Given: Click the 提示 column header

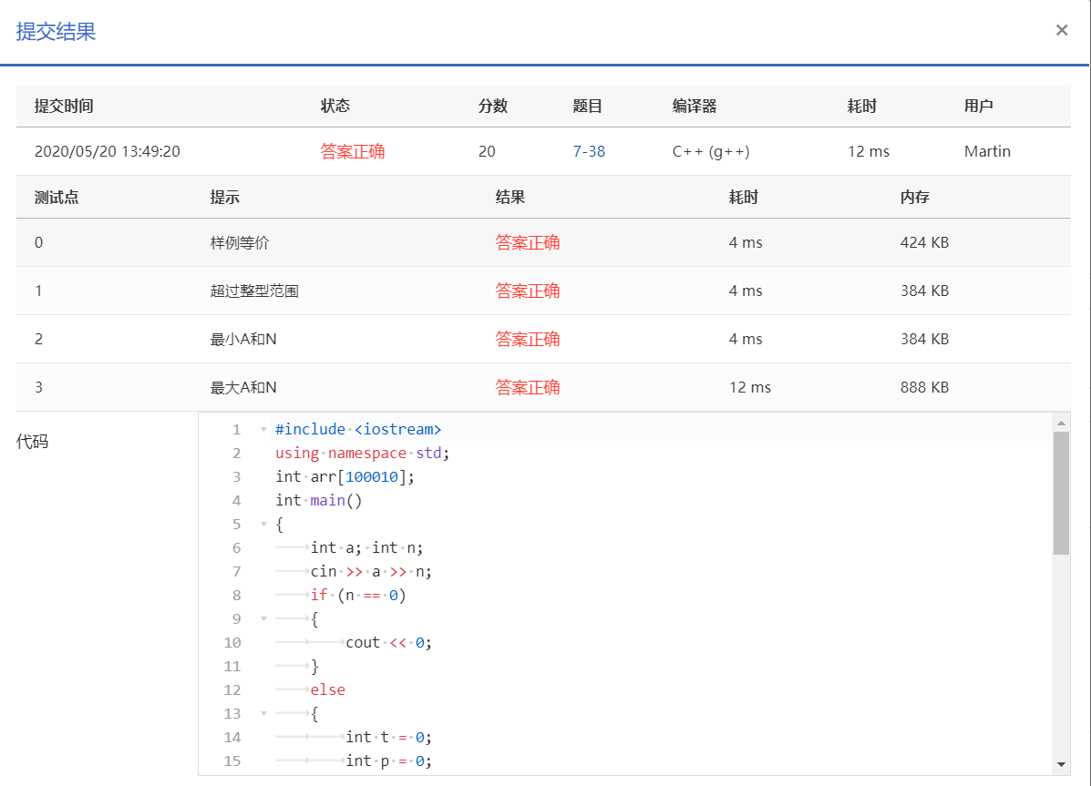Looking at the screenshot, I should (x=225, y=197).
